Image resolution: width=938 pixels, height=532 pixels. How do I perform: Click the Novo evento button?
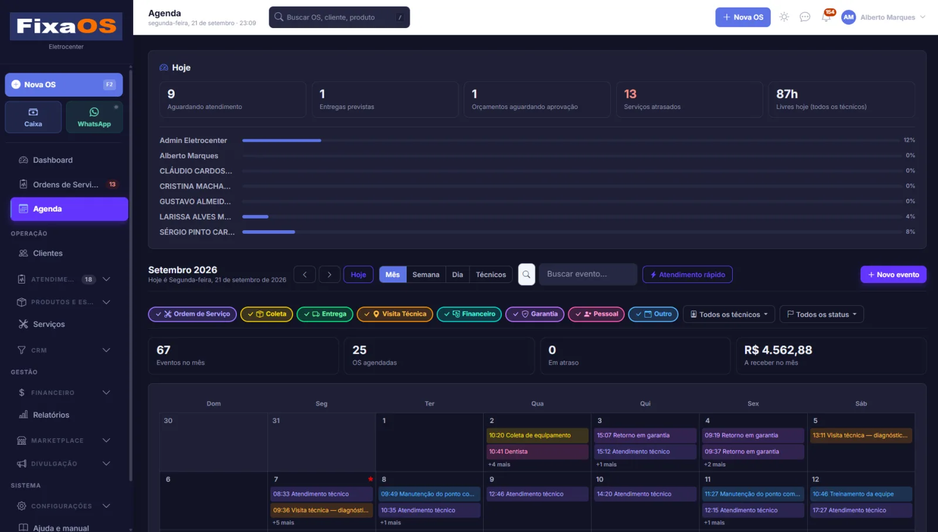tap(893, 275)
